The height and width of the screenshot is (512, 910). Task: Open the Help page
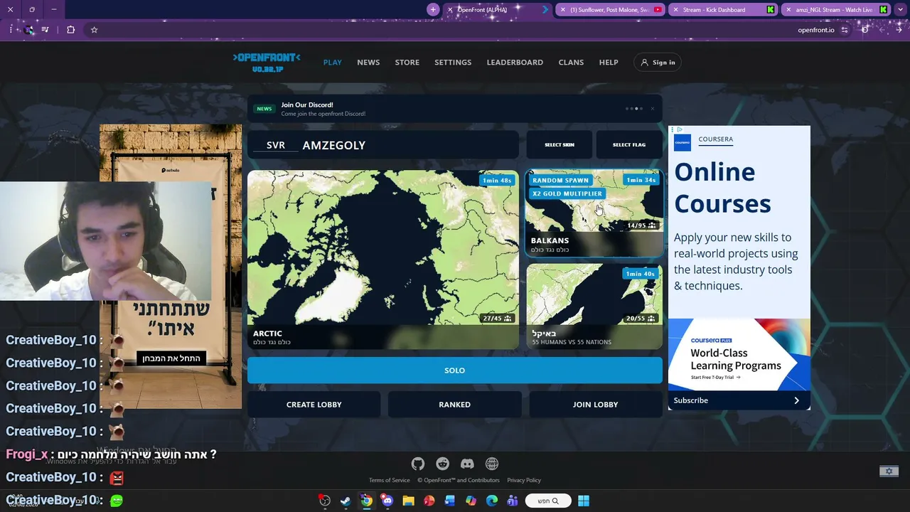pos(609,63)
